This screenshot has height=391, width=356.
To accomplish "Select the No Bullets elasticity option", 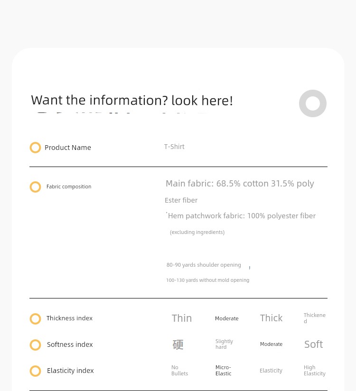I will (179, 370).
